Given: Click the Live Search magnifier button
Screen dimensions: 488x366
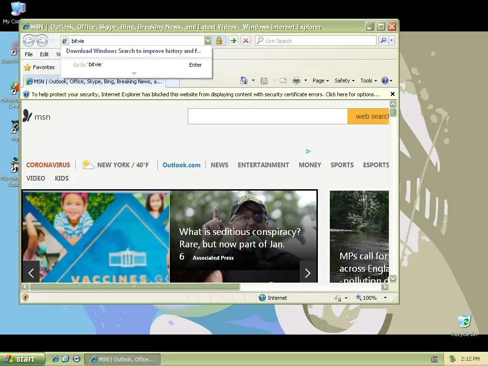Looking at the screenshot, I should [x=384, y=41].
